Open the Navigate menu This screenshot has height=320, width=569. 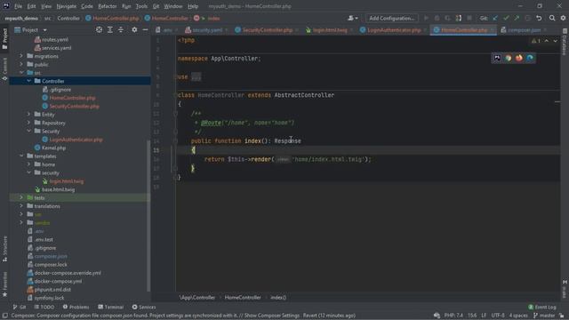coord(67,6)
